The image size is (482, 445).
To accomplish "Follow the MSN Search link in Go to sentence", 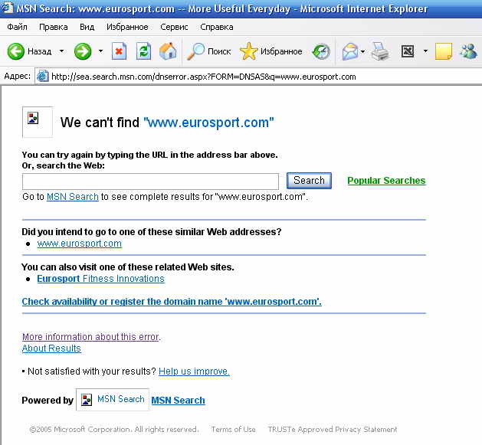I will (x=73, y=197).
